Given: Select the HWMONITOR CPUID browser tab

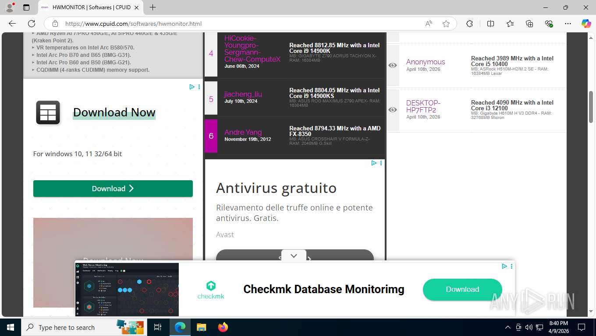Looking at the screenshot, I should tap(91, 7).
